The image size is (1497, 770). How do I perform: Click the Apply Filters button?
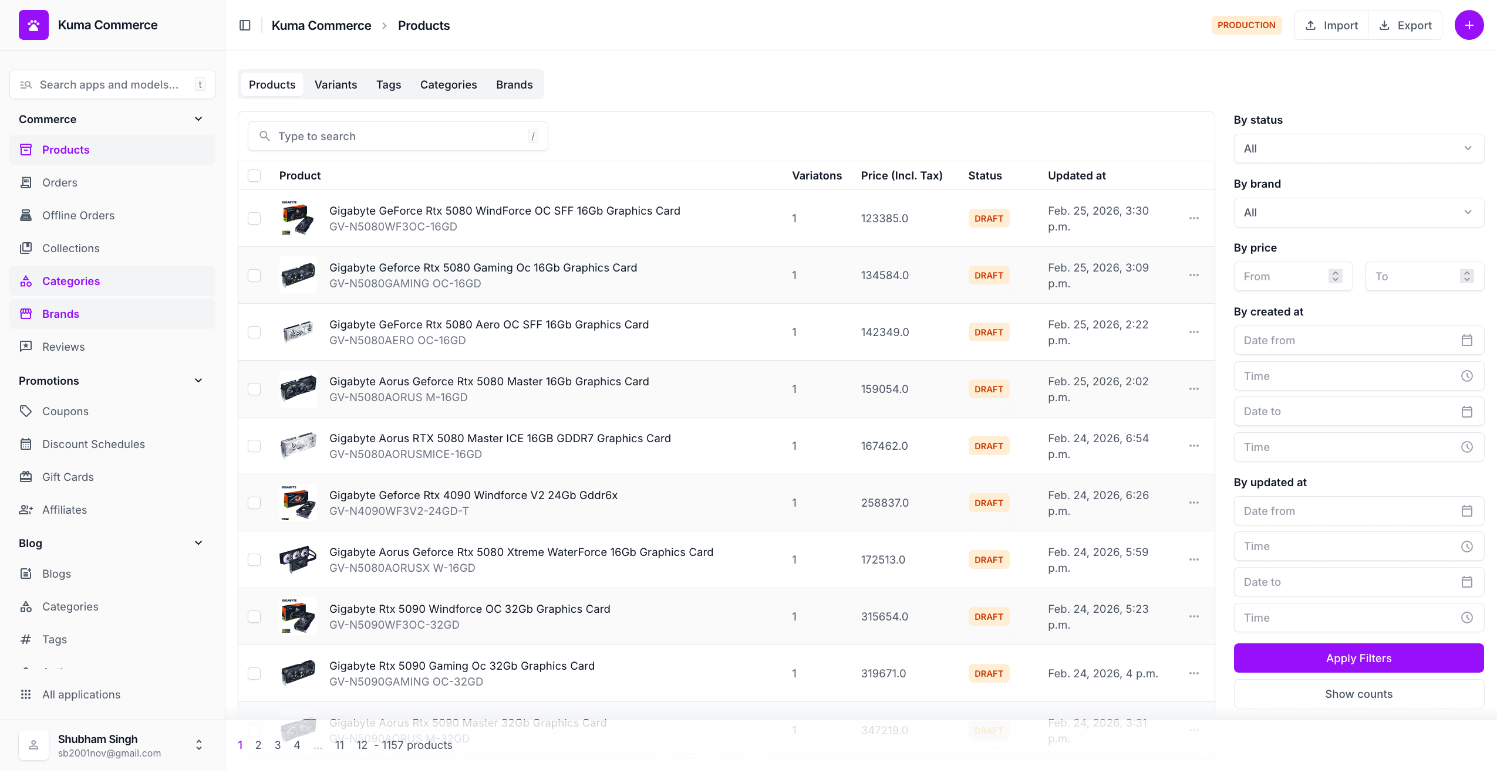(x=1358, y=658)
